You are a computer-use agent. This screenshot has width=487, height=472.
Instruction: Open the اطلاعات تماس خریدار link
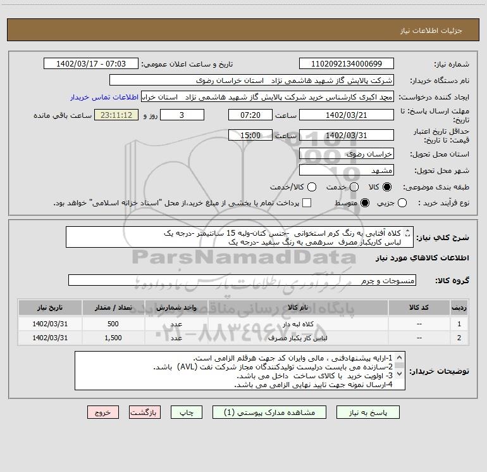(x=104, y=97)
